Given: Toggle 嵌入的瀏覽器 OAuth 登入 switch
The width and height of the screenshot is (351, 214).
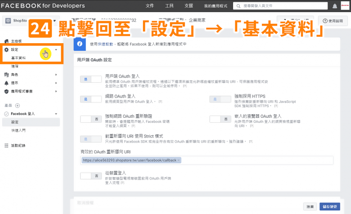Looking at the screenshot, I should [x=220, y=119].
